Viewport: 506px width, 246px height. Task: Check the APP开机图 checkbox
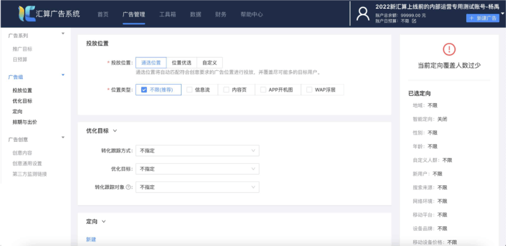coord(263,90)
